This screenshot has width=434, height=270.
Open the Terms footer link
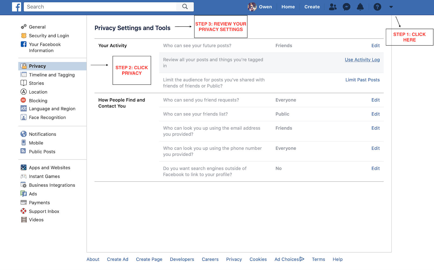[318, 259]
